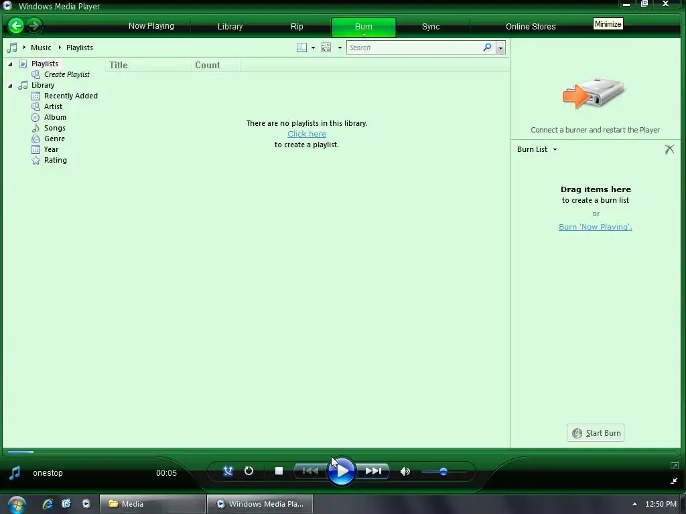The height and width of the screenshot is (514, 686).
Task: Select Year in Library tree
Action: pyautogui.click(x=51, y=149)
